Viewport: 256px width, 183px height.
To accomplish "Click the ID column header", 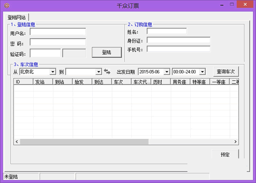I will (23, 82).
